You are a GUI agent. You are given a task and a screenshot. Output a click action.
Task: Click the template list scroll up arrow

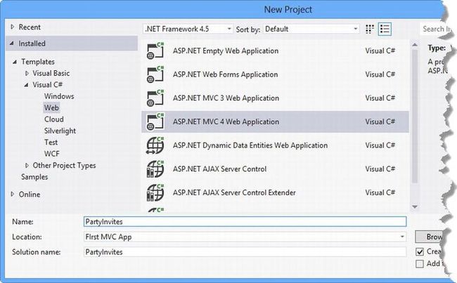[415, 44]
